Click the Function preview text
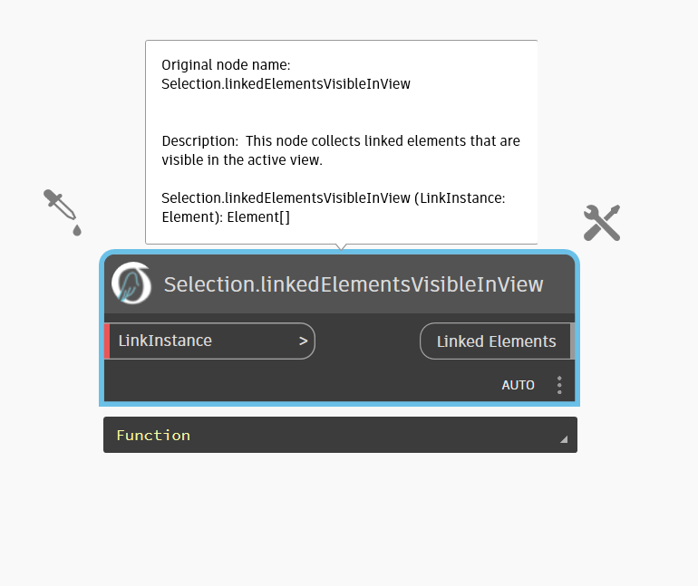The height and width of the screenshot is (586, 698). tap(153, 436)
